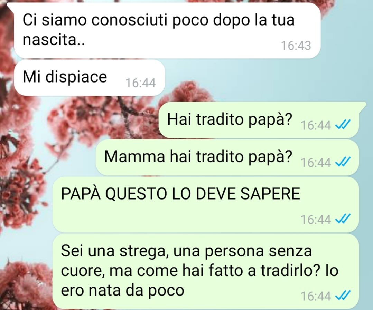Tap the blue double check on 'Mamma hai tradito papà?'
373x310 pixels.
(x=343, y=162)
